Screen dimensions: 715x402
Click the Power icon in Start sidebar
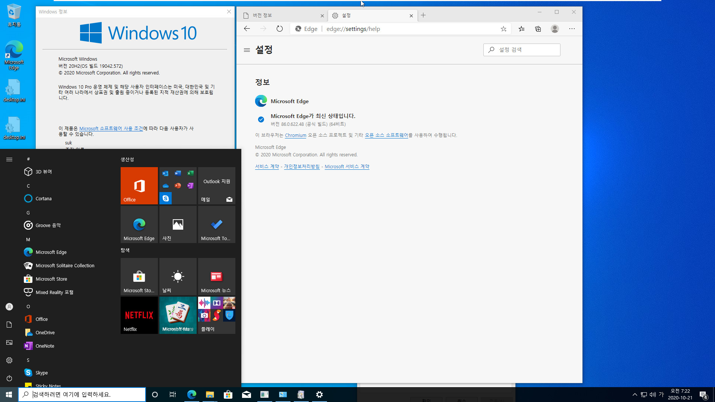[x=9, y=378]
